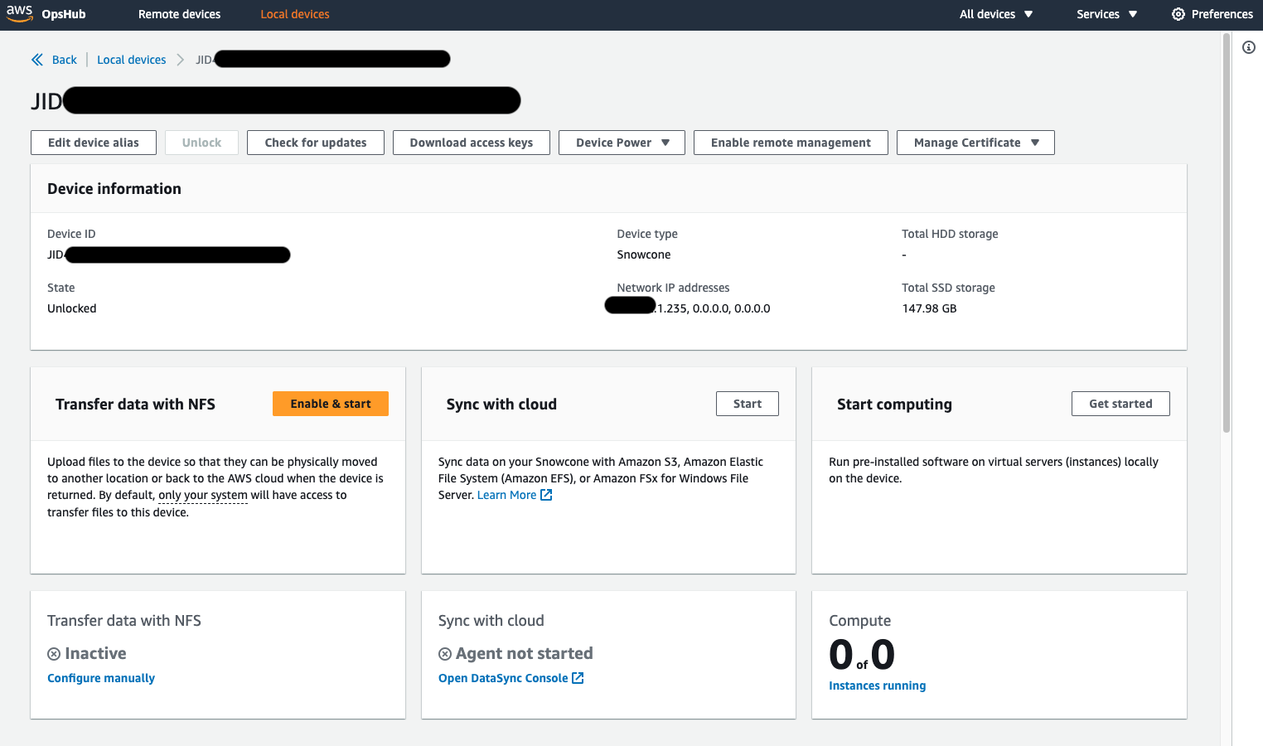
Task: Click the Compute card heading
Action: [x=860, y=621]
